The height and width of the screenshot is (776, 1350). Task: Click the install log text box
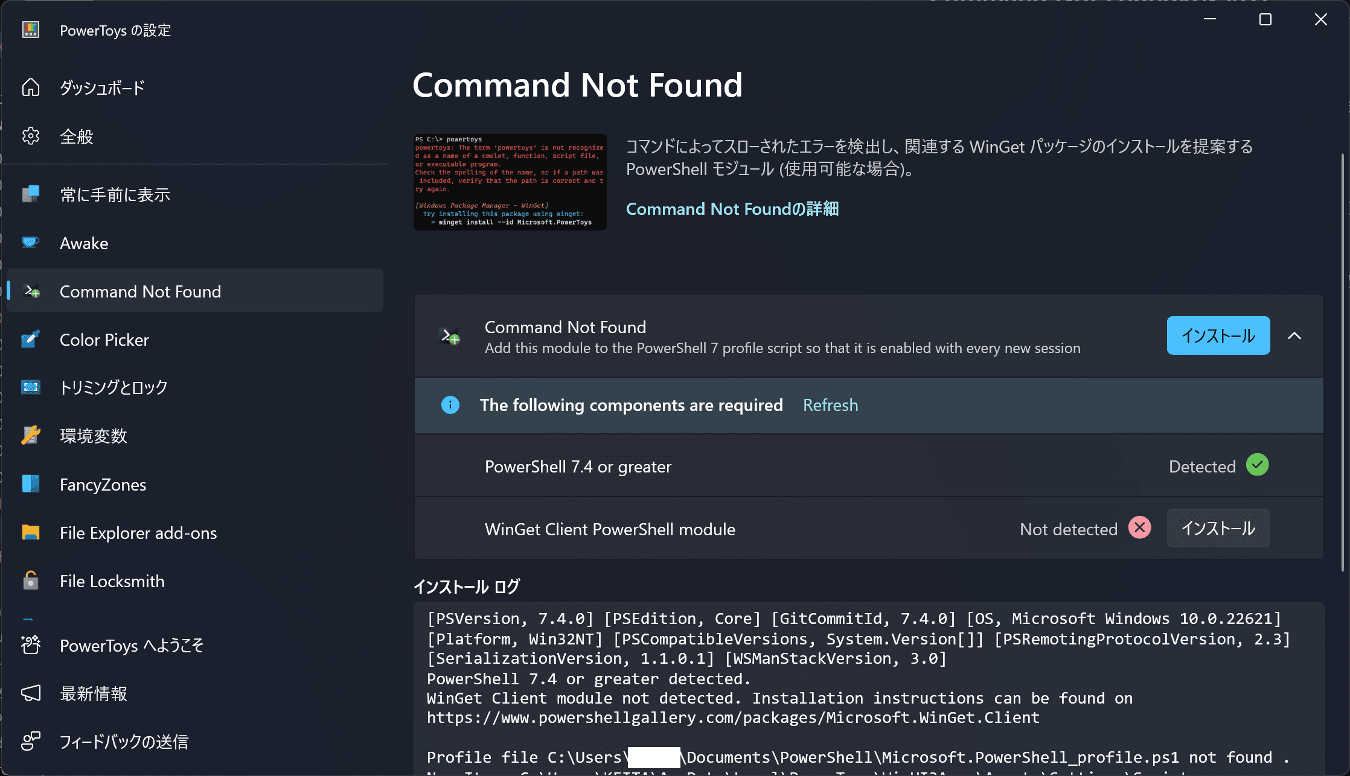869,689
